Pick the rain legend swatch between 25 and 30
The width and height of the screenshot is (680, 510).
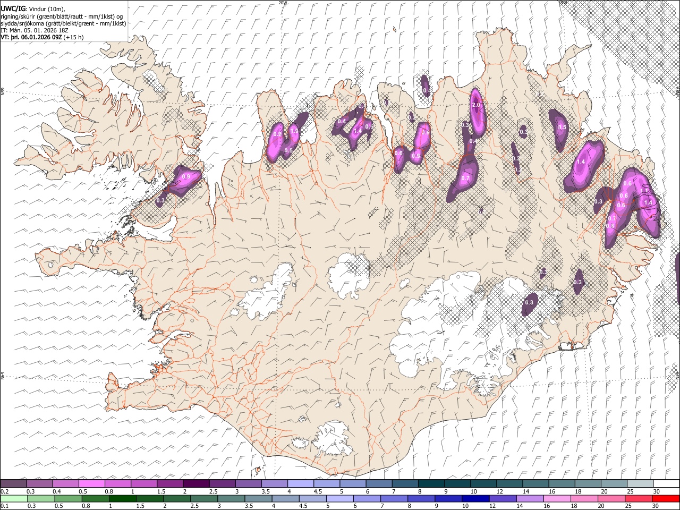tap(638, 498)
